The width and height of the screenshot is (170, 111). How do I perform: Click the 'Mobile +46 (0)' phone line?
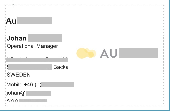(24, 84)
